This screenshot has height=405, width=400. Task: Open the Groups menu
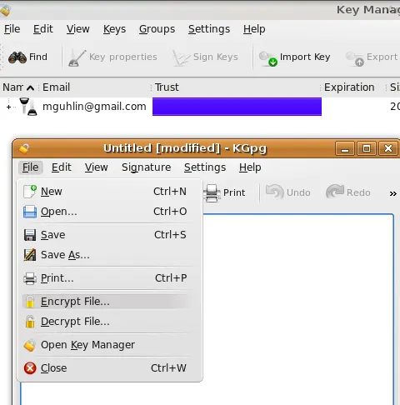pyautogui.click(x=157, y=29)
